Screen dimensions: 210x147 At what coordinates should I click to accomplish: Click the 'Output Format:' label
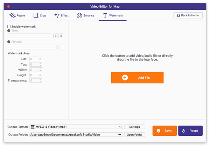coord(18,127)
